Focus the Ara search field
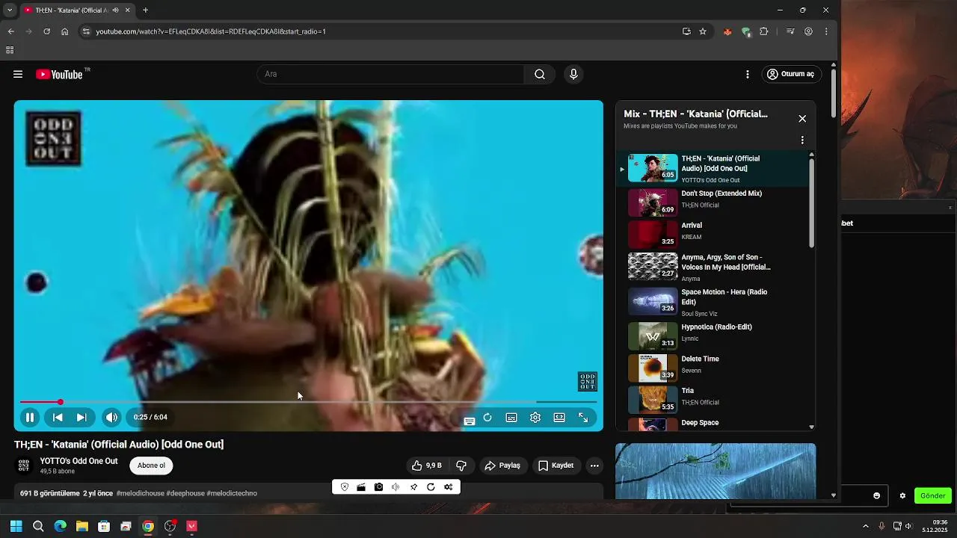 click(x=390, y=74)
